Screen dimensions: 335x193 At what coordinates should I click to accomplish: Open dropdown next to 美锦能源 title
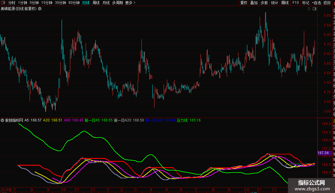pyautogui.click(x=40, y=9)
